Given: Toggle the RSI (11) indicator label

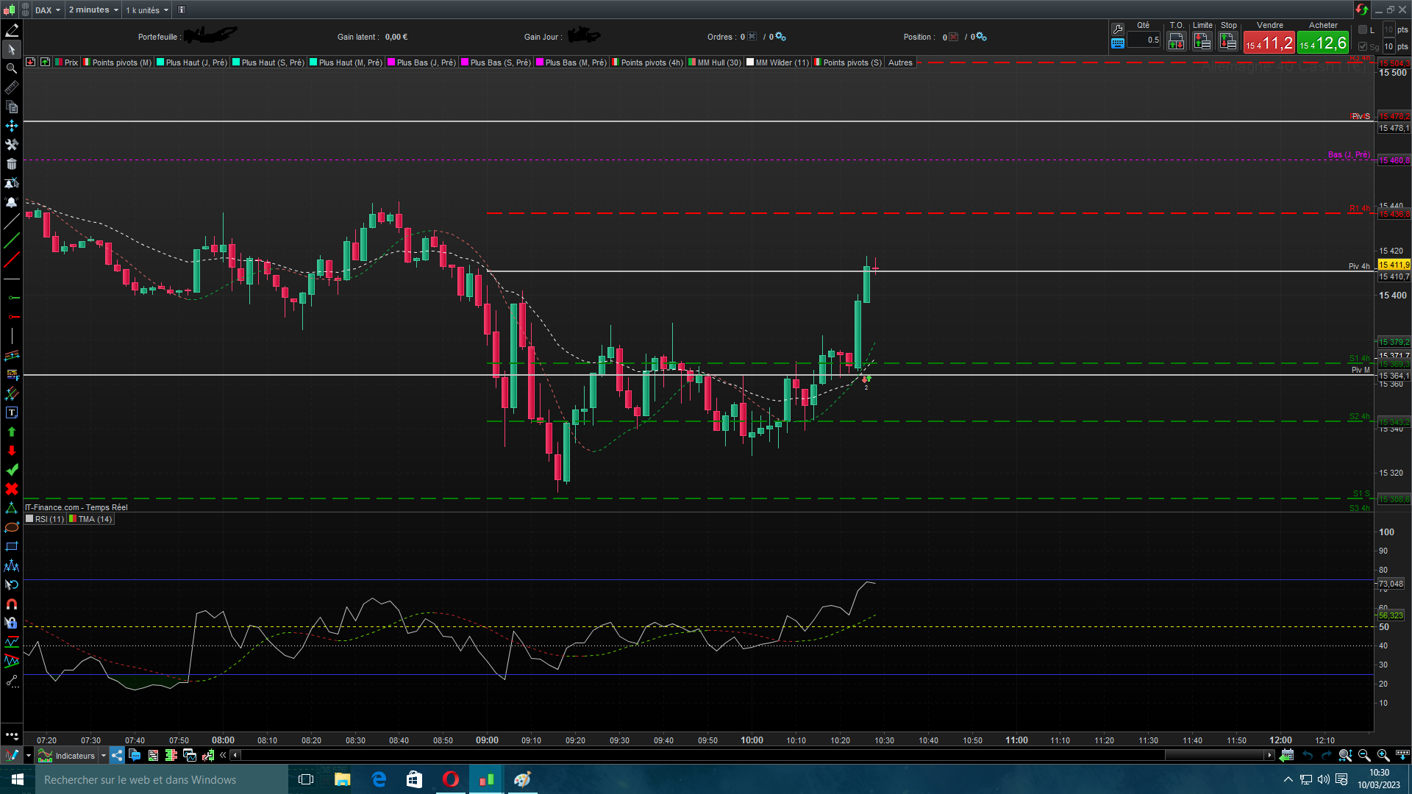Looking at the screenshot, I should [x=49, y=519].
